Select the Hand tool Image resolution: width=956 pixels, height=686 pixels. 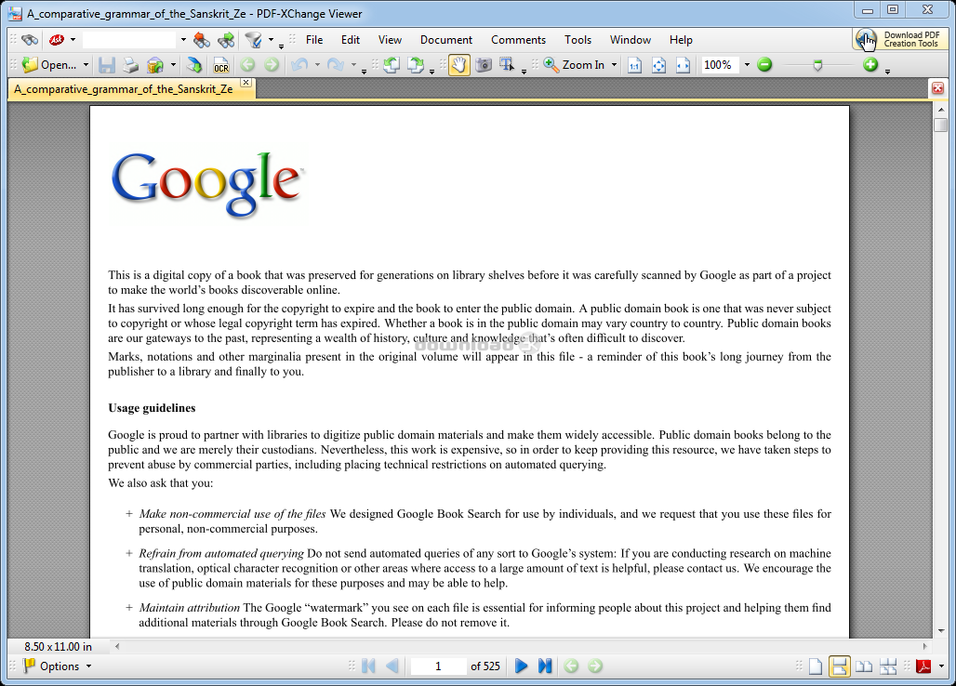tap(458, 65)
